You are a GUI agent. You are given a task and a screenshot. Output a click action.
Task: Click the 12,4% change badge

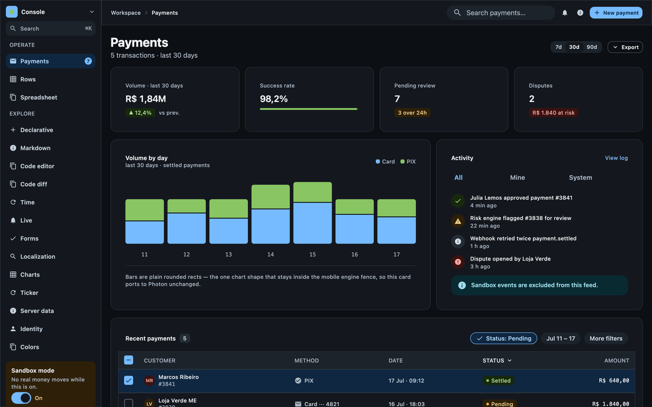point(140,113)
